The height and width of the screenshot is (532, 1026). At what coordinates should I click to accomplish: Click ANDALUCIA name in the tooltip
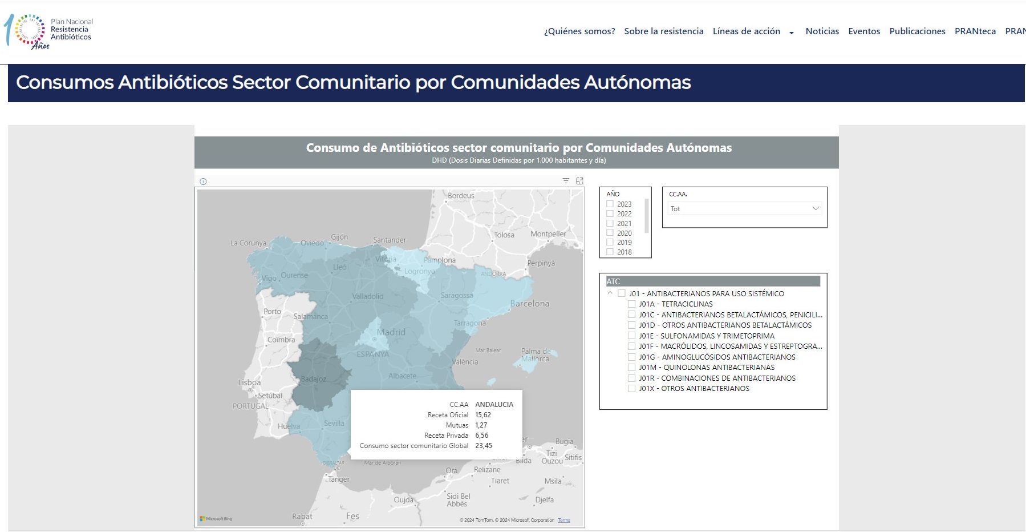click(494, 405)
